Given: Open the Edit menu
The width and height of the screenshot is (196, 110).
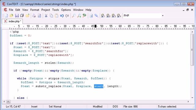Looking at the screenshot, I should pos(18,10).
